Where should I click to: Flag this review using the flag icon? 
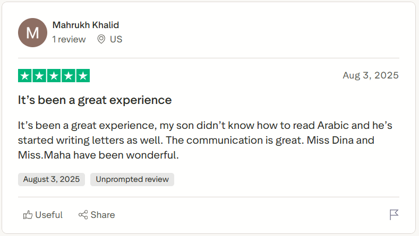coord(394,215)
